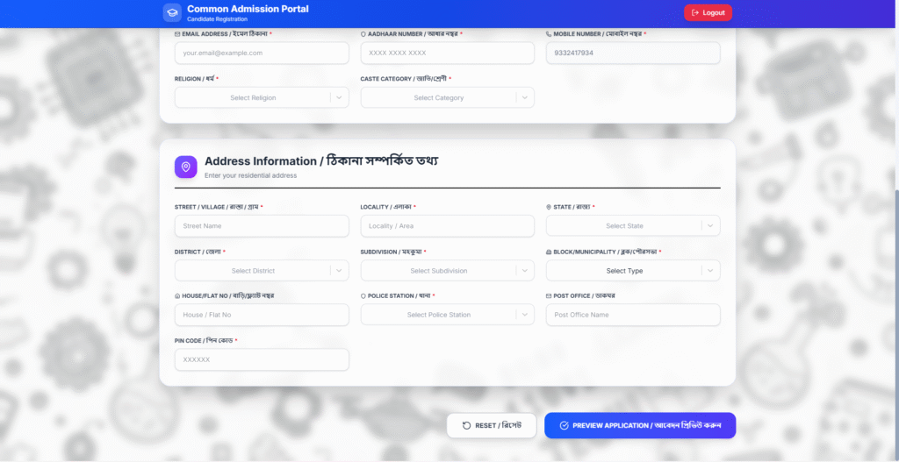This screenshot has width=899, height=462.
Task: Expand the Select State dropdown
Action: (x=632, y=226)
